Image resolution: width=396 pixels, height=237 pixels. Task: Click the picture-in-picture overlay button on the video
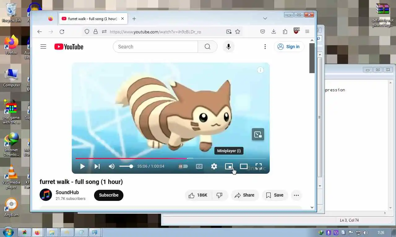coord(258,134)
